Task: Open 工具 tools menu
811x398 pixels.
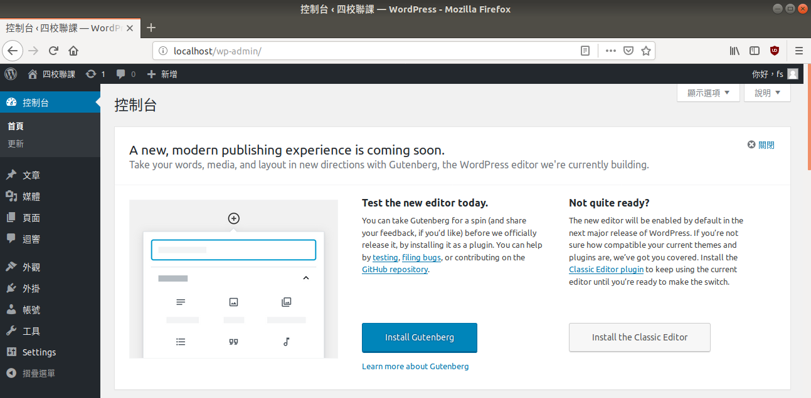Action: coord(50,331)
